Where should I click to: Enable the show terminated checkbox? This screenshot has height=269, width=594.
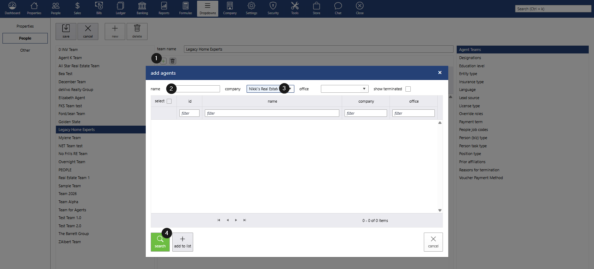pyautogui.click(x=408, y=89)
